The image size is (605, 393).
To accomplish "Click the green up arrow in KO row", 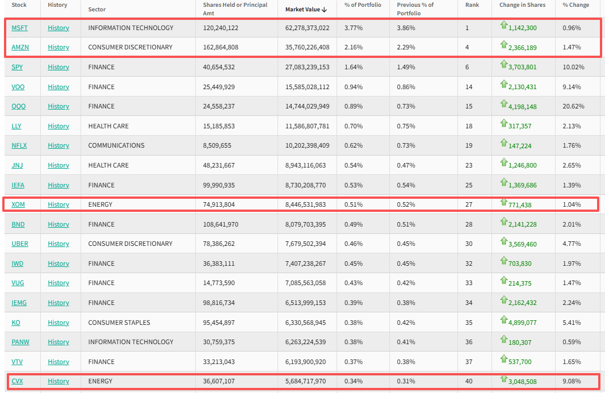I will [x=503, y=320].
